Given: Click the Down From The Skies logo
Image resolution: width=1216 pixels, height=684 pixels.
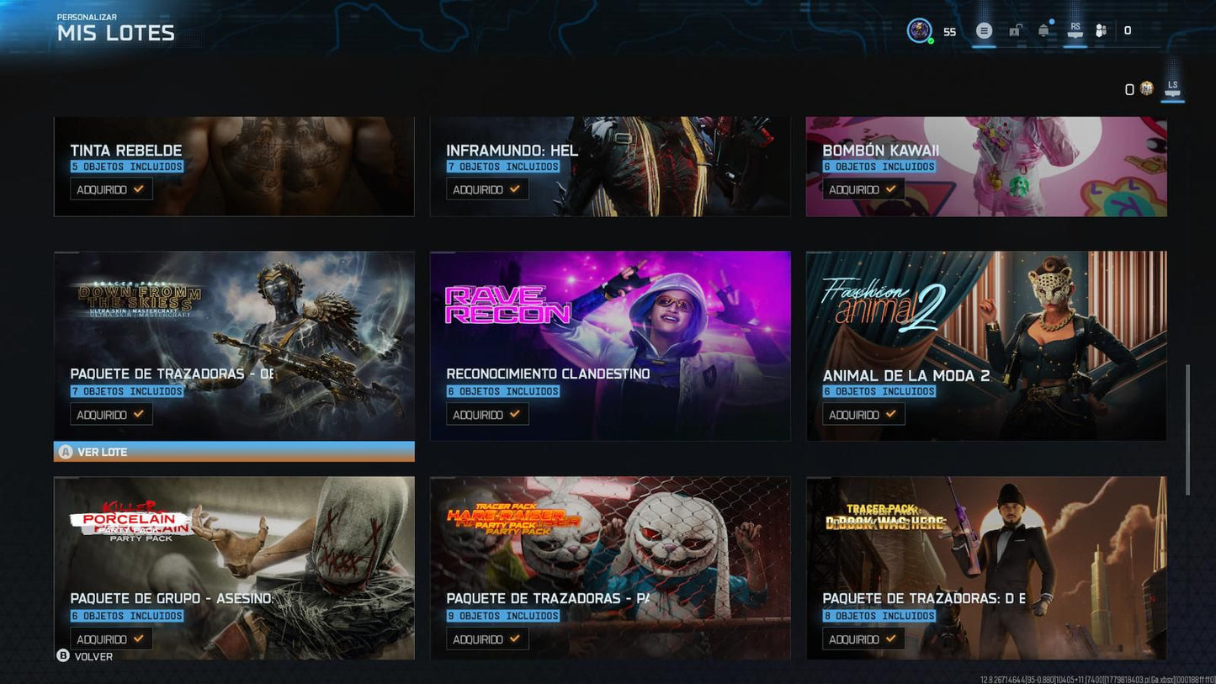Looking at the screenshot, I should (139, 299).
